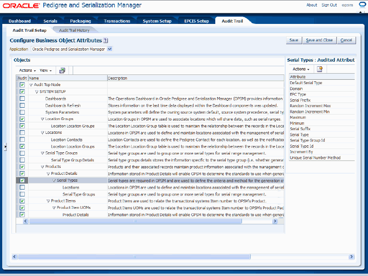
Task: Open the Packaging tab
Action: coord(80,21)
